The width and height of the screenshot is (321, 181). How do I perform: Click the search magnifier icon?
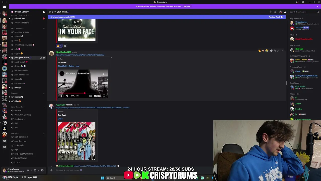(x=317, y=12)
